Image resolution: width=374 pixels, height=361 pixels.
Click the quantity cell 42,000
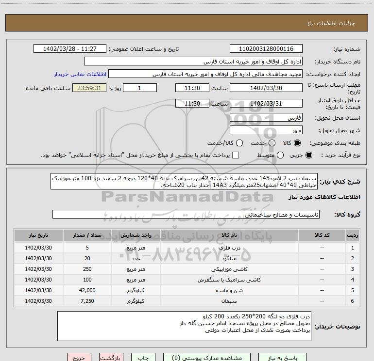[87, 290]
